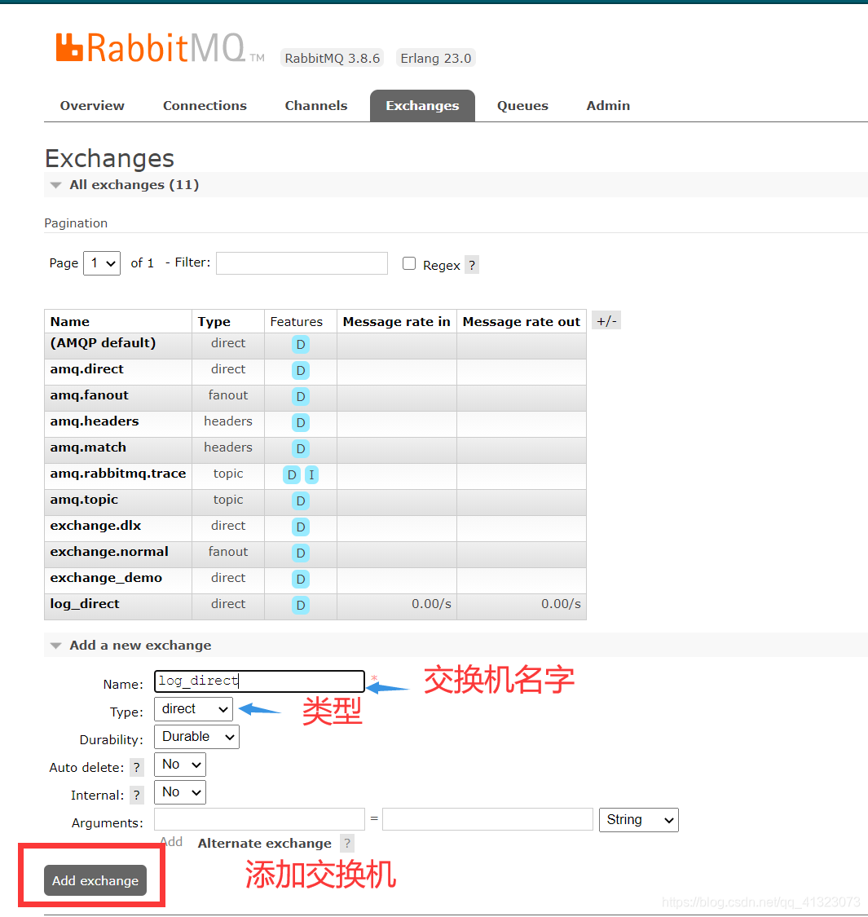Switch to the Admin tab
The width and height of the screenshot is (868, 917).
(x=608, y=106)
